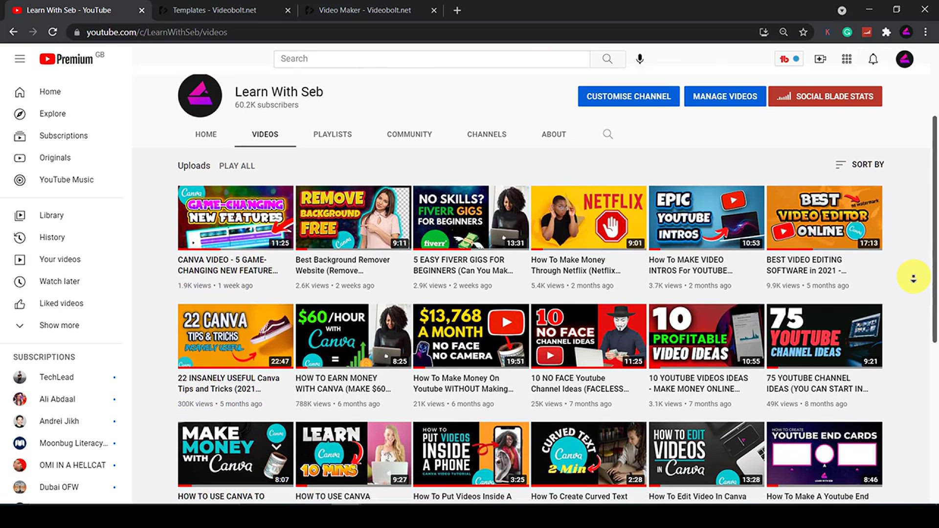Click SOCIAL BLADE STATS button
The image size is (939, 528).
tap(825, 96)
